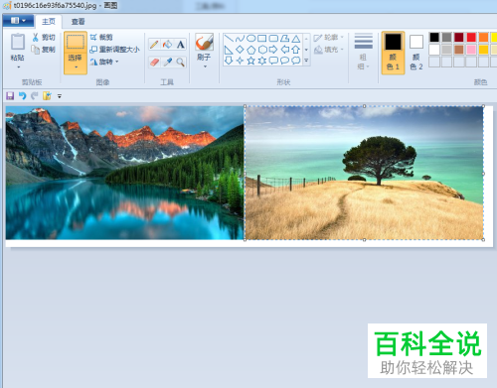Viewport: 497px width, 388px height.
Task: Choose the Pentagon shape
Action: point(251,50)
